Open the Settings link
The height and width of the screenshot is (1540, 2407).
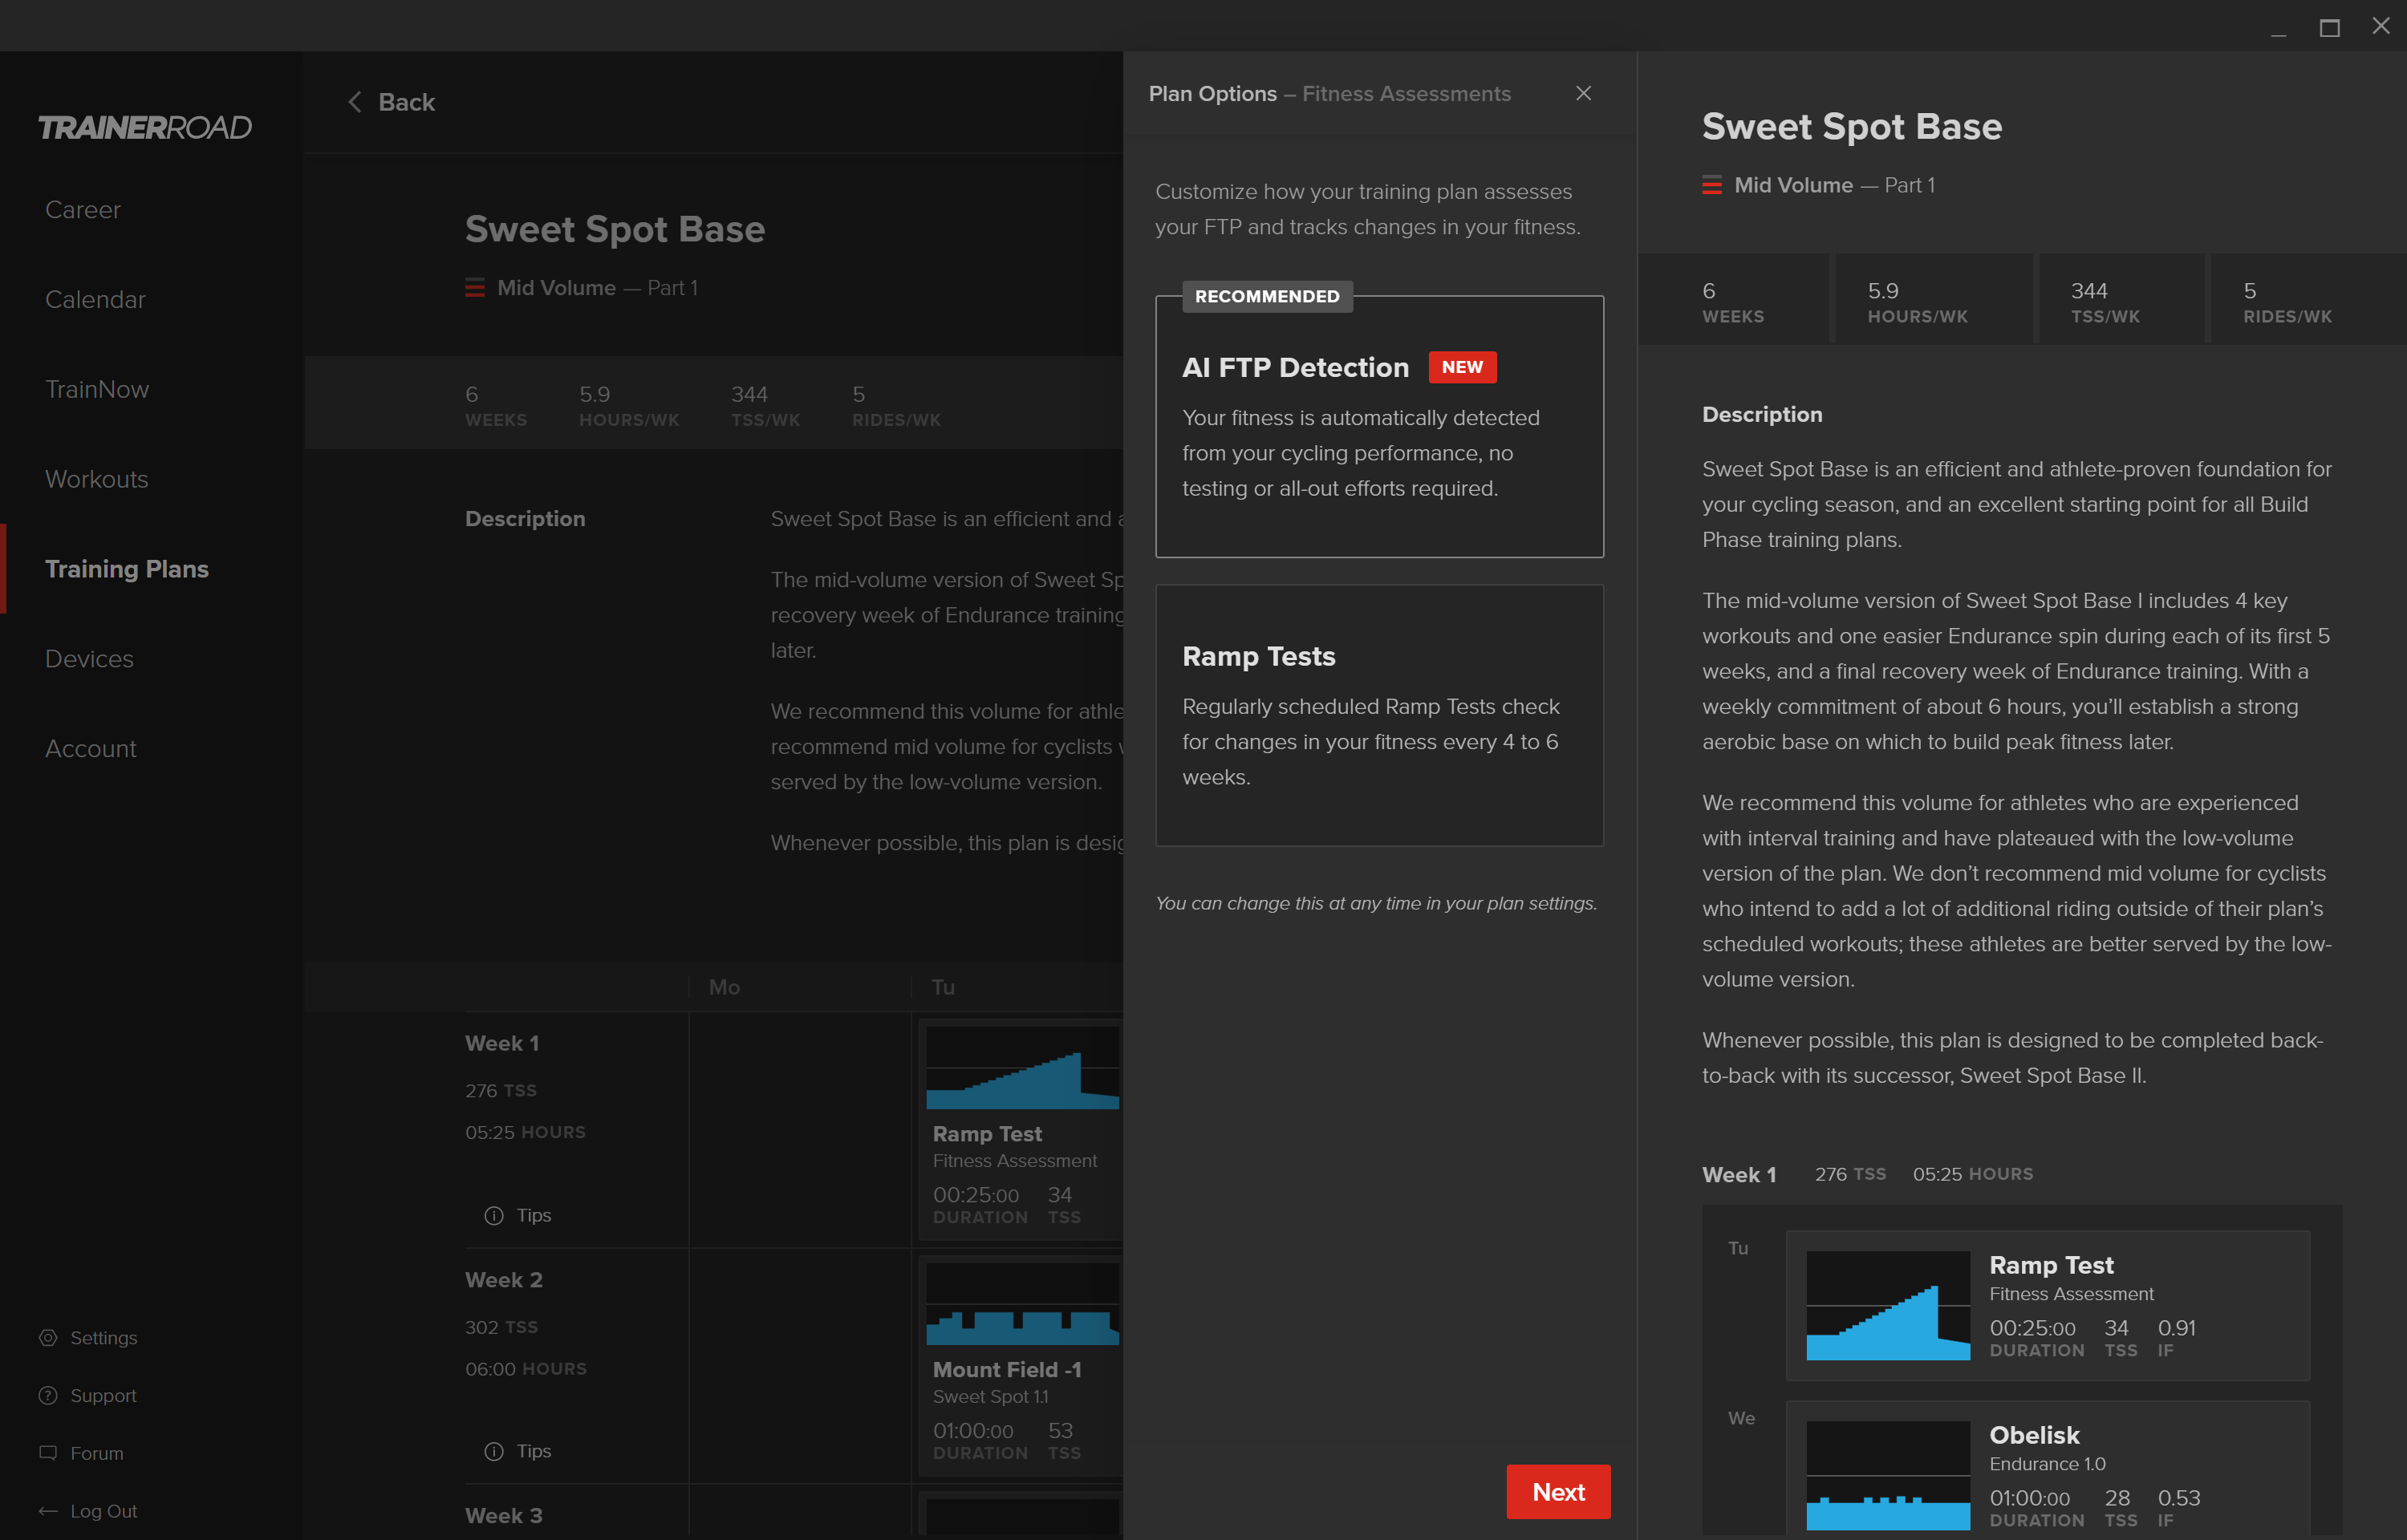pos(104,1338)
